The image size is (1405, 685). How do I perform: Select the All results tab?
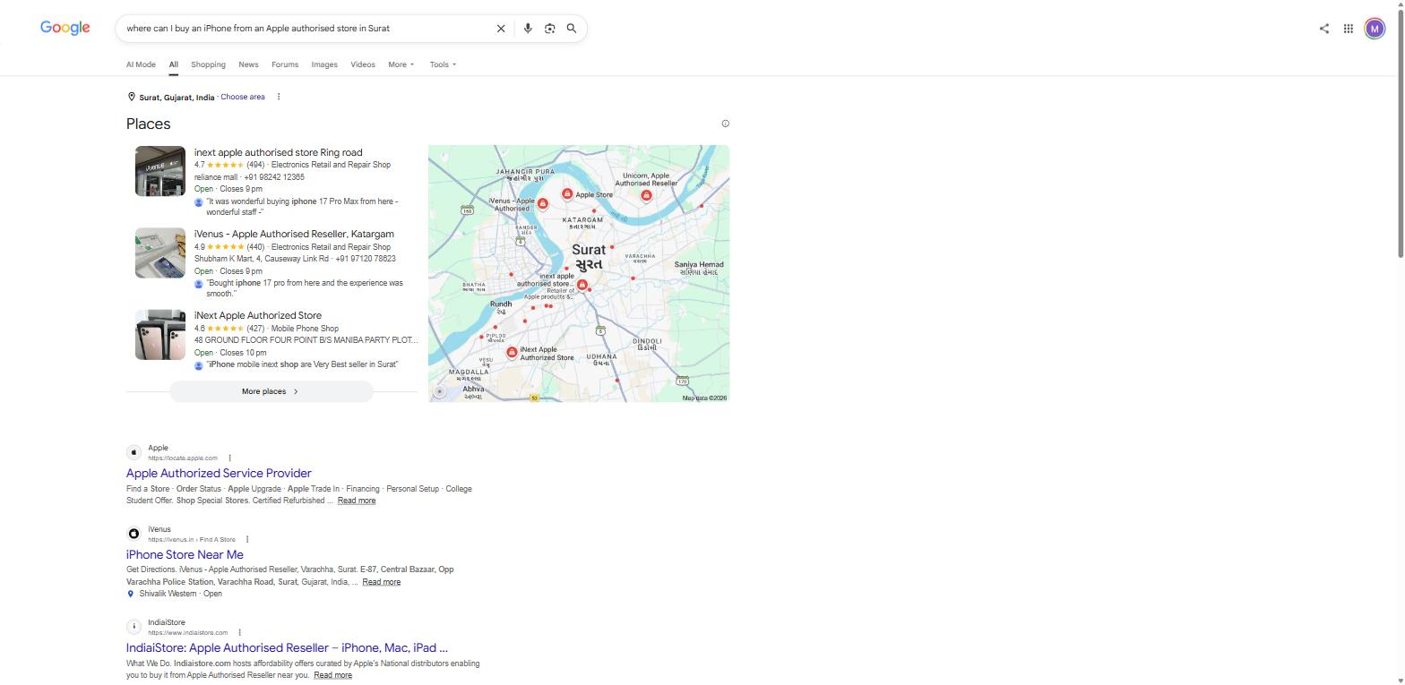174,64
